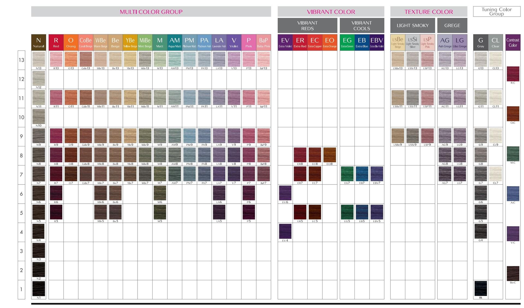Select level 13 row label
Screen dimensions: 524x308
click(x=21, y=60)
